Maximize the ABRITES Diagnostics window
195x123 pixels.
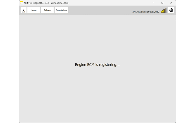point(162,3)
